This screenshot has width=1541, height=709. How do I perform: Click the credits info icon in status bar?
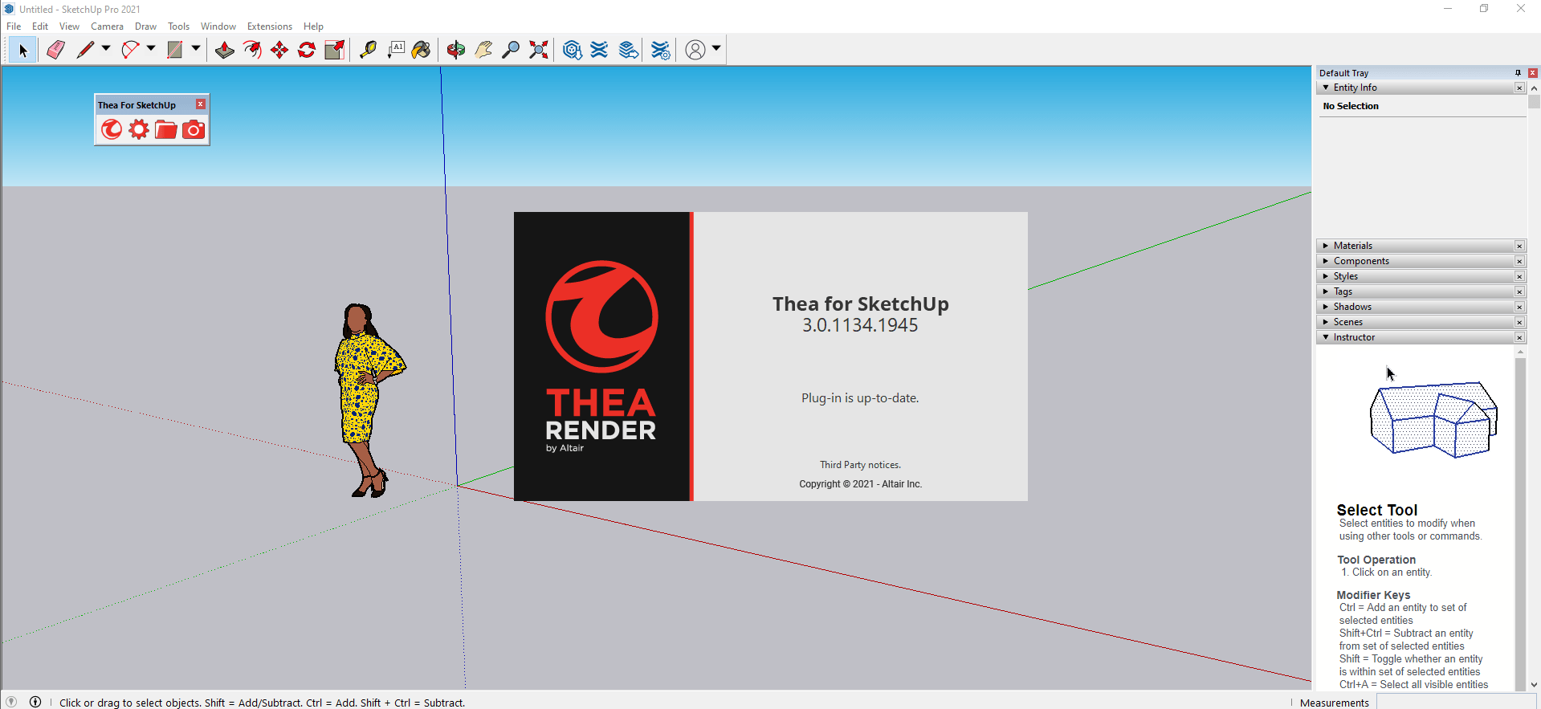click(x=35, y=702)
